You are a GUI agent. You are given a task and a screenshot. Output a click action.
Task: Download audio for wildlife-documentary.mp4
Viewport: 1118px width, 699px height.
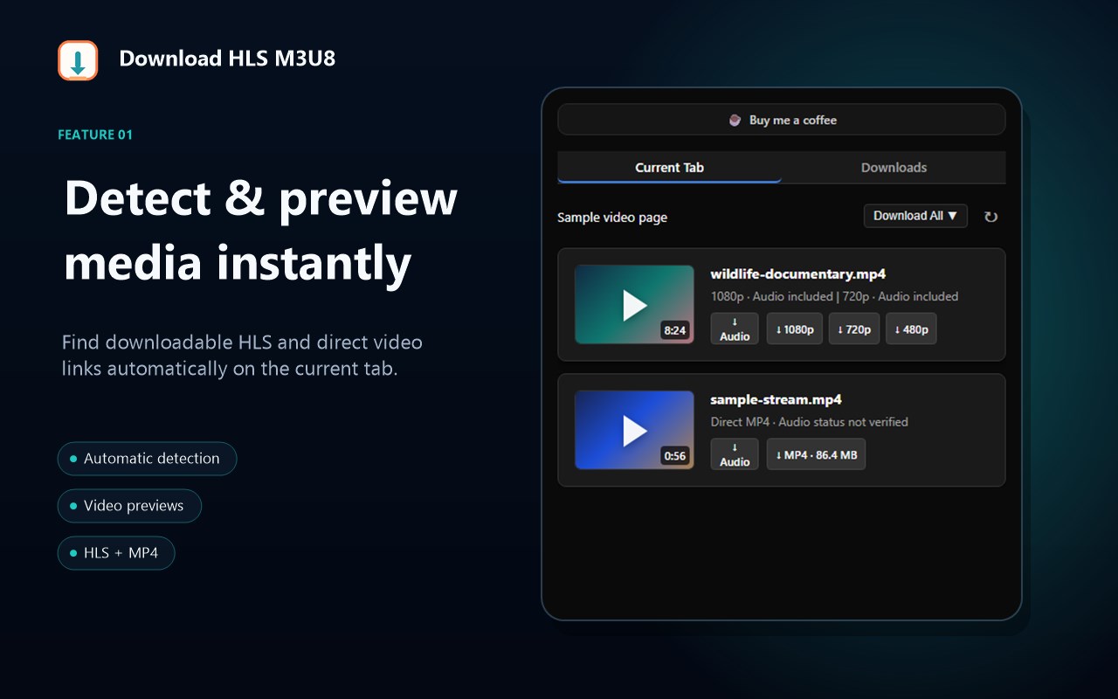(x=735, y=329)
